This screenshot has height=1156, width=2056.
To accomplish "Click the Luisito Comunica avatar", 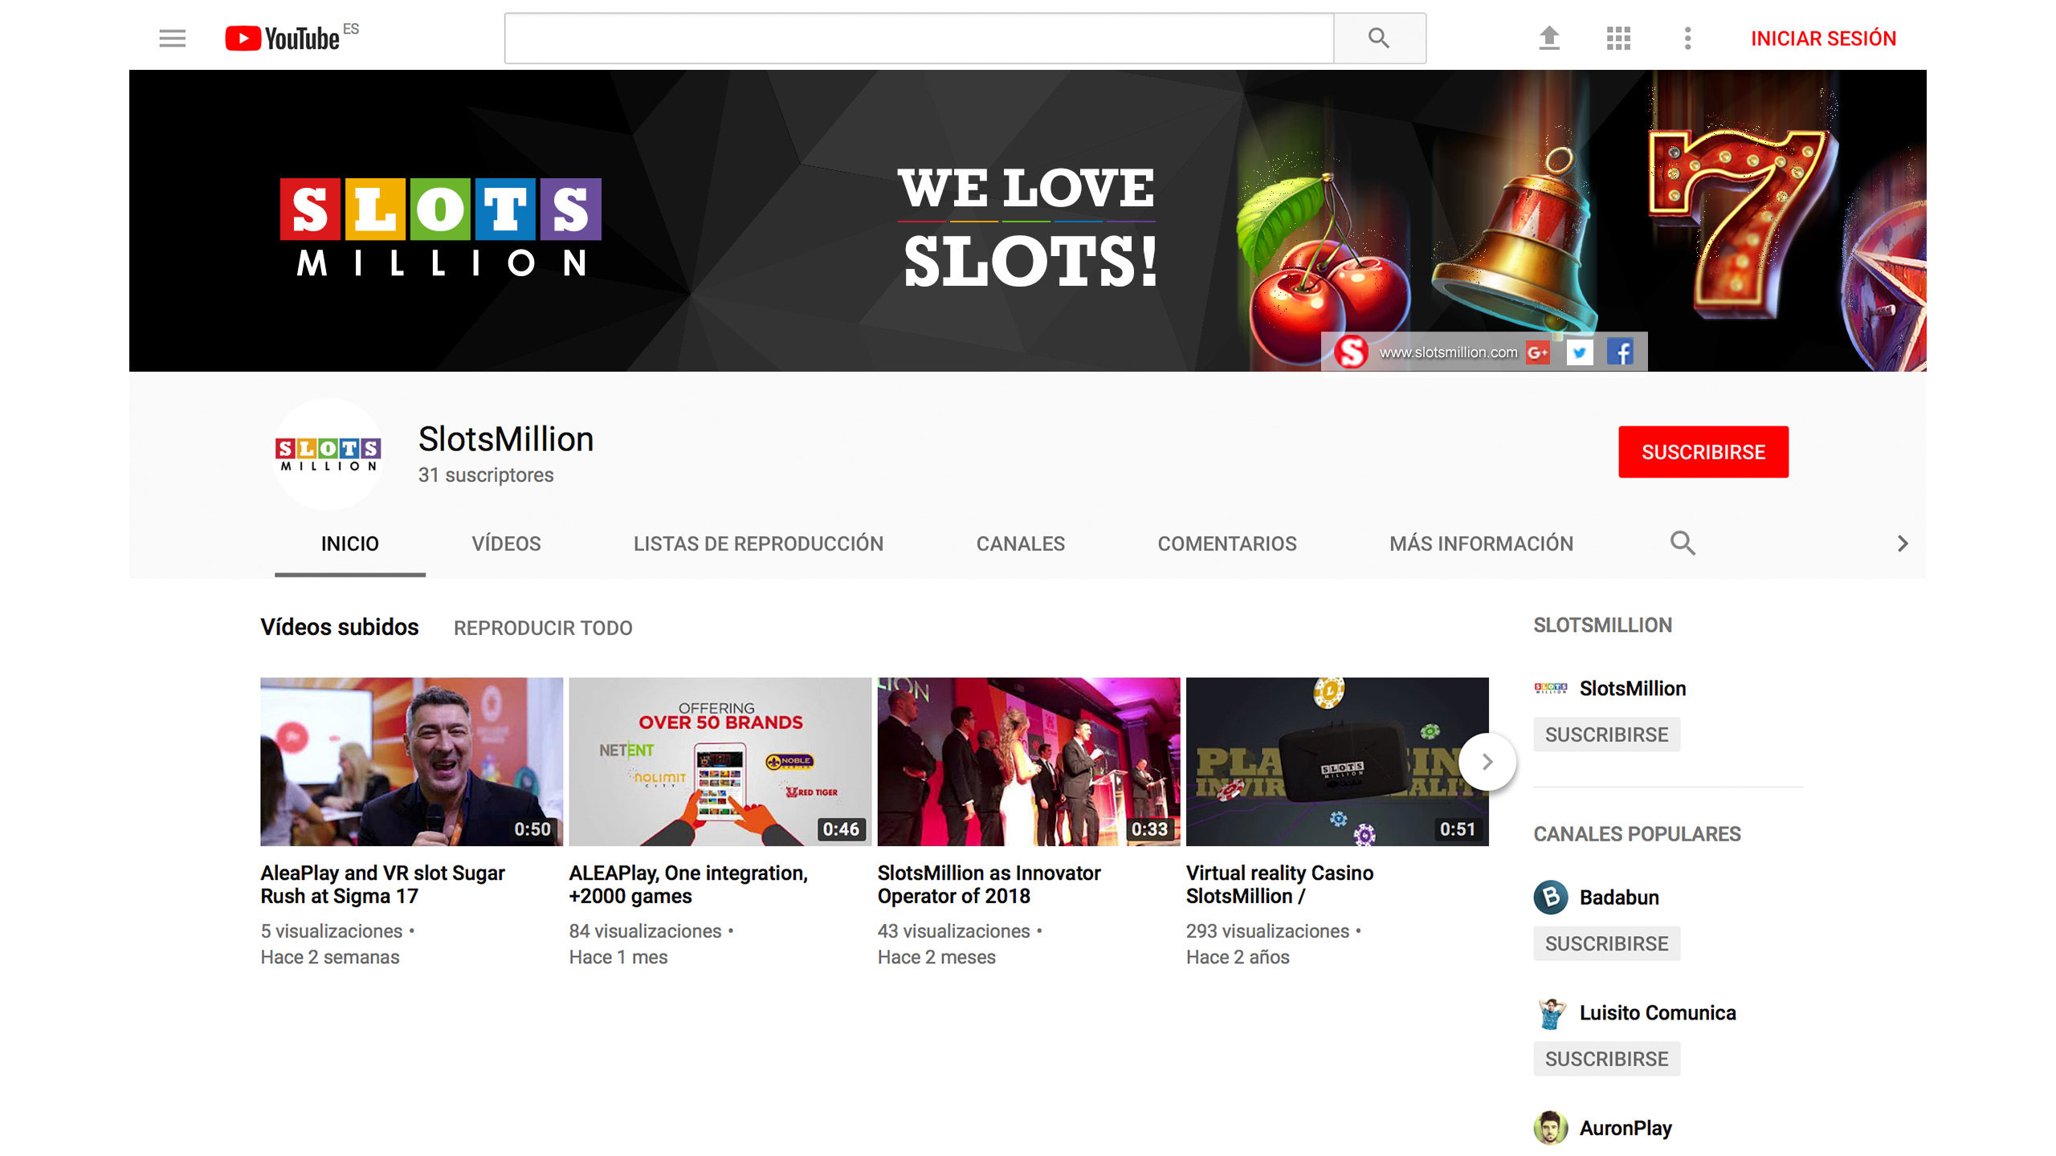I will tap(1550, 1012).
